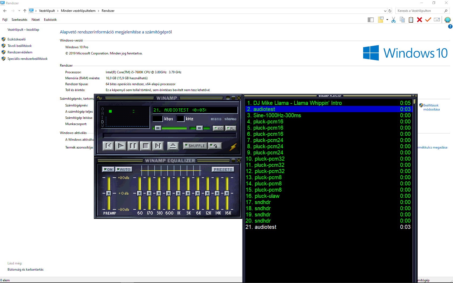This screenshot has width=453, height=283.
Task: Toggle repeat mode in Winamp
Action: (215, 146)
